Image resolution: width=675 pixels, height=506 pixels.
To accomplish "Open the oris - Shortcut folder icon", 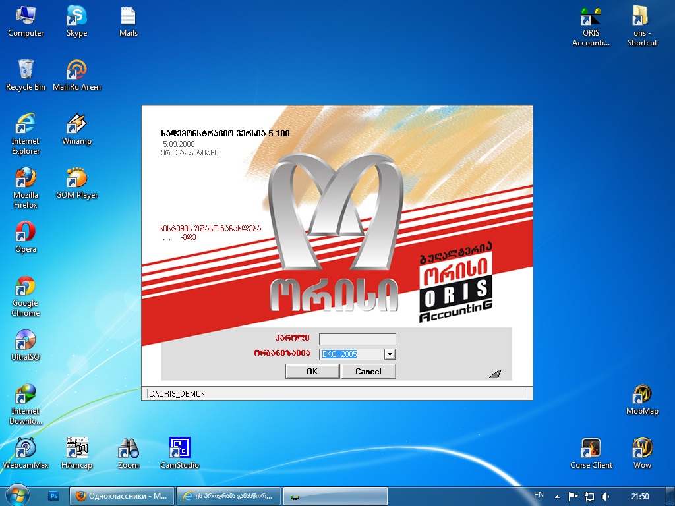I will [x=641, y=17].
